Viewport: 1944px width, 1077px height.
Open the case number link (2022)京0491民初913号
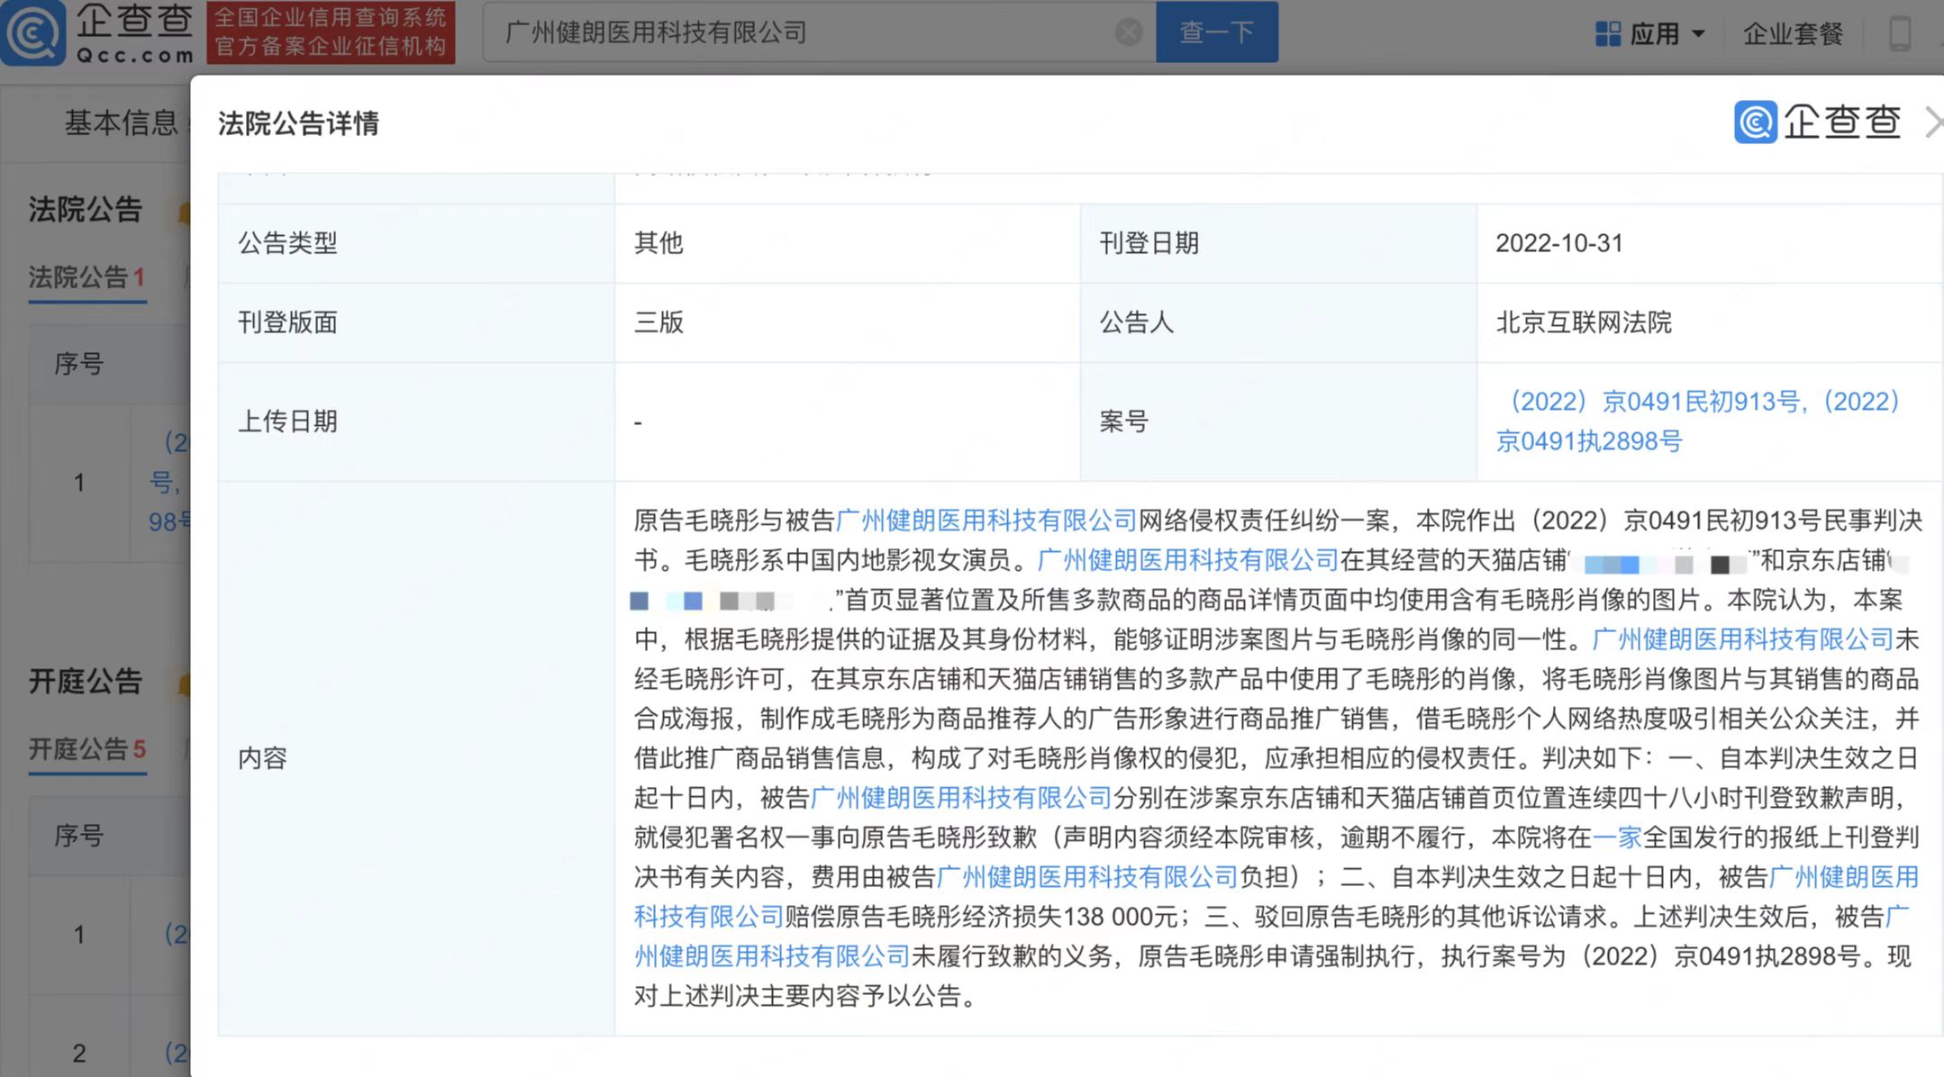click(1654, 401)
